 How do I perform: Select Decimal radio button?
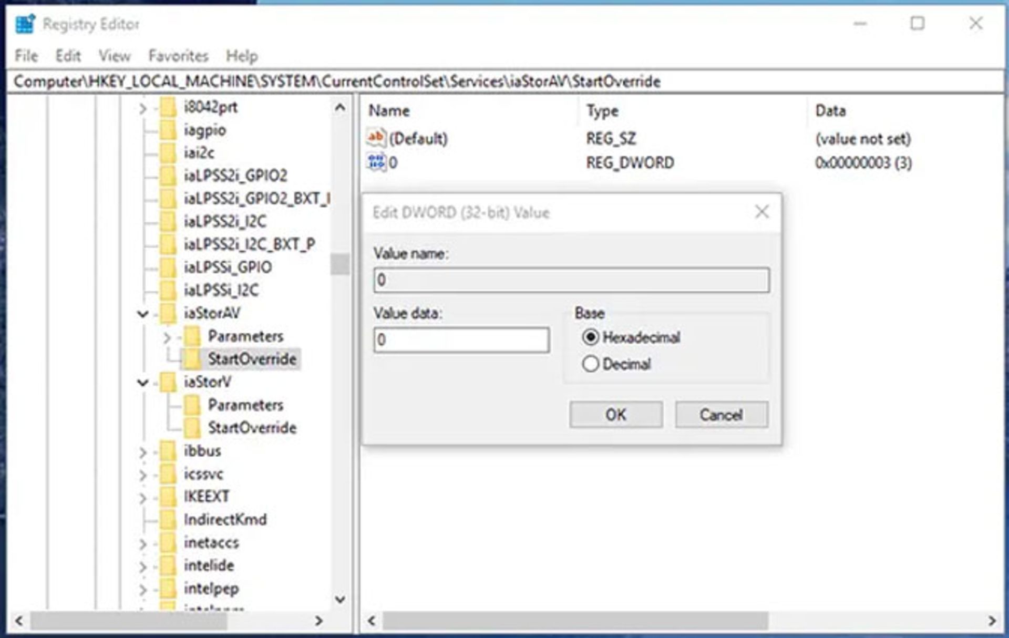(x=588, y=363)
